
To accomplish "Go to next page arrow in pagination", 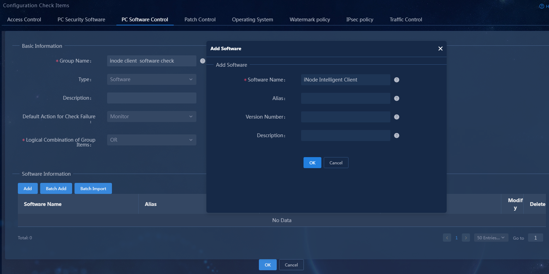I will coord(466,238).
